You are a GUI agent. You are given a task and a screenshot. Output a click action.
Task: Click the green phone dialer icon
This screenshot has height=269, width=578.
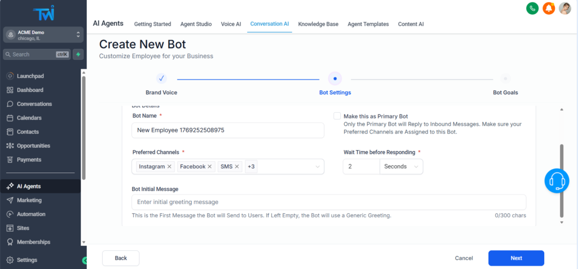coord(532,8)
